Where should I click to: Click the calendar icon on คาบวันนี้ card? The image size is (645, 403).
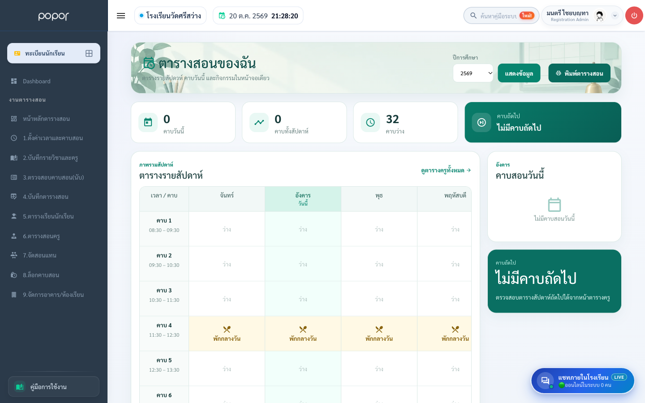pyautogui.click(x=148, y=122)
